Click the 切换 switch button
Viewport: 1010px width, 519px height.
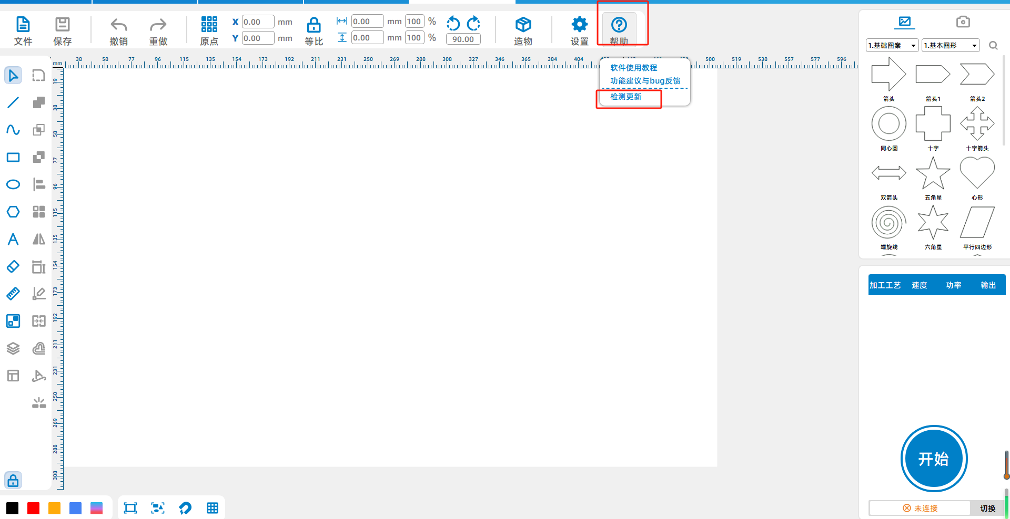(987, 508)
